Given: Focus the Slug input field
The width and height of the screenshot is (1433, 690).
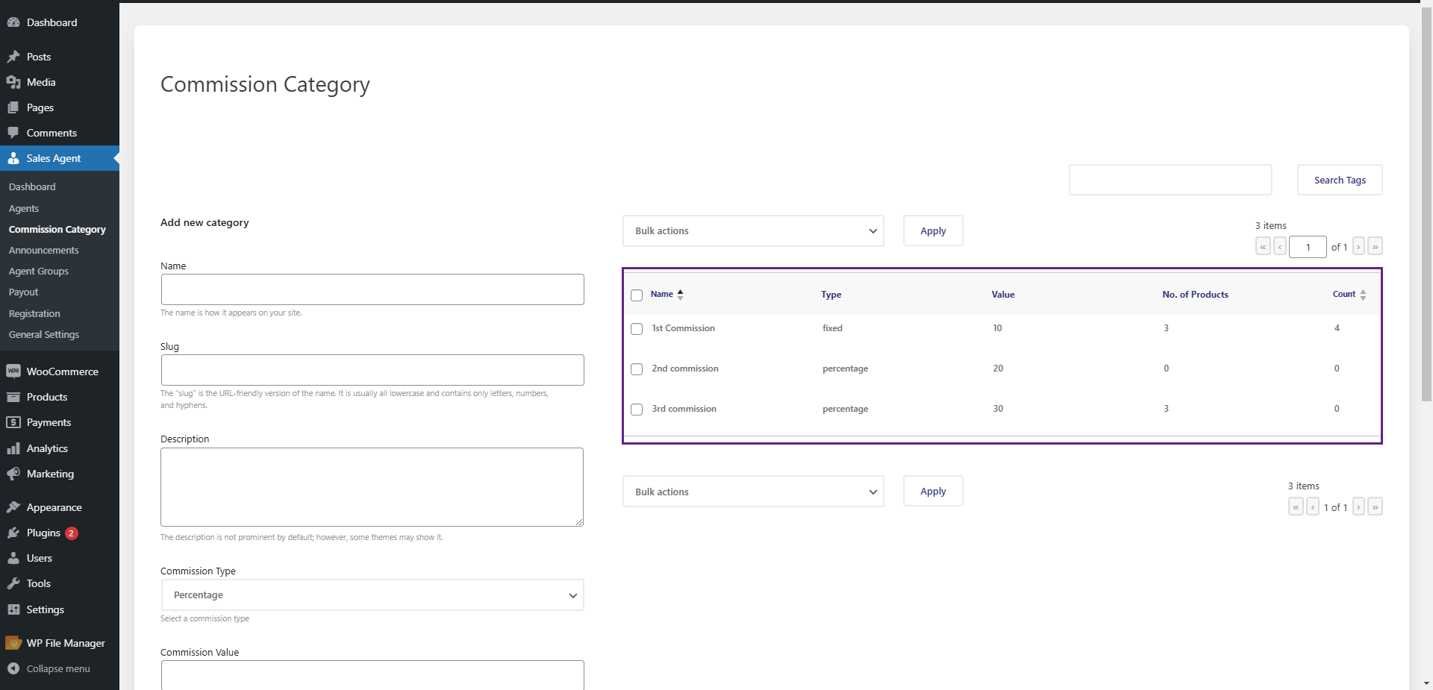Looking at the screenshot, I should click(372, 370).
